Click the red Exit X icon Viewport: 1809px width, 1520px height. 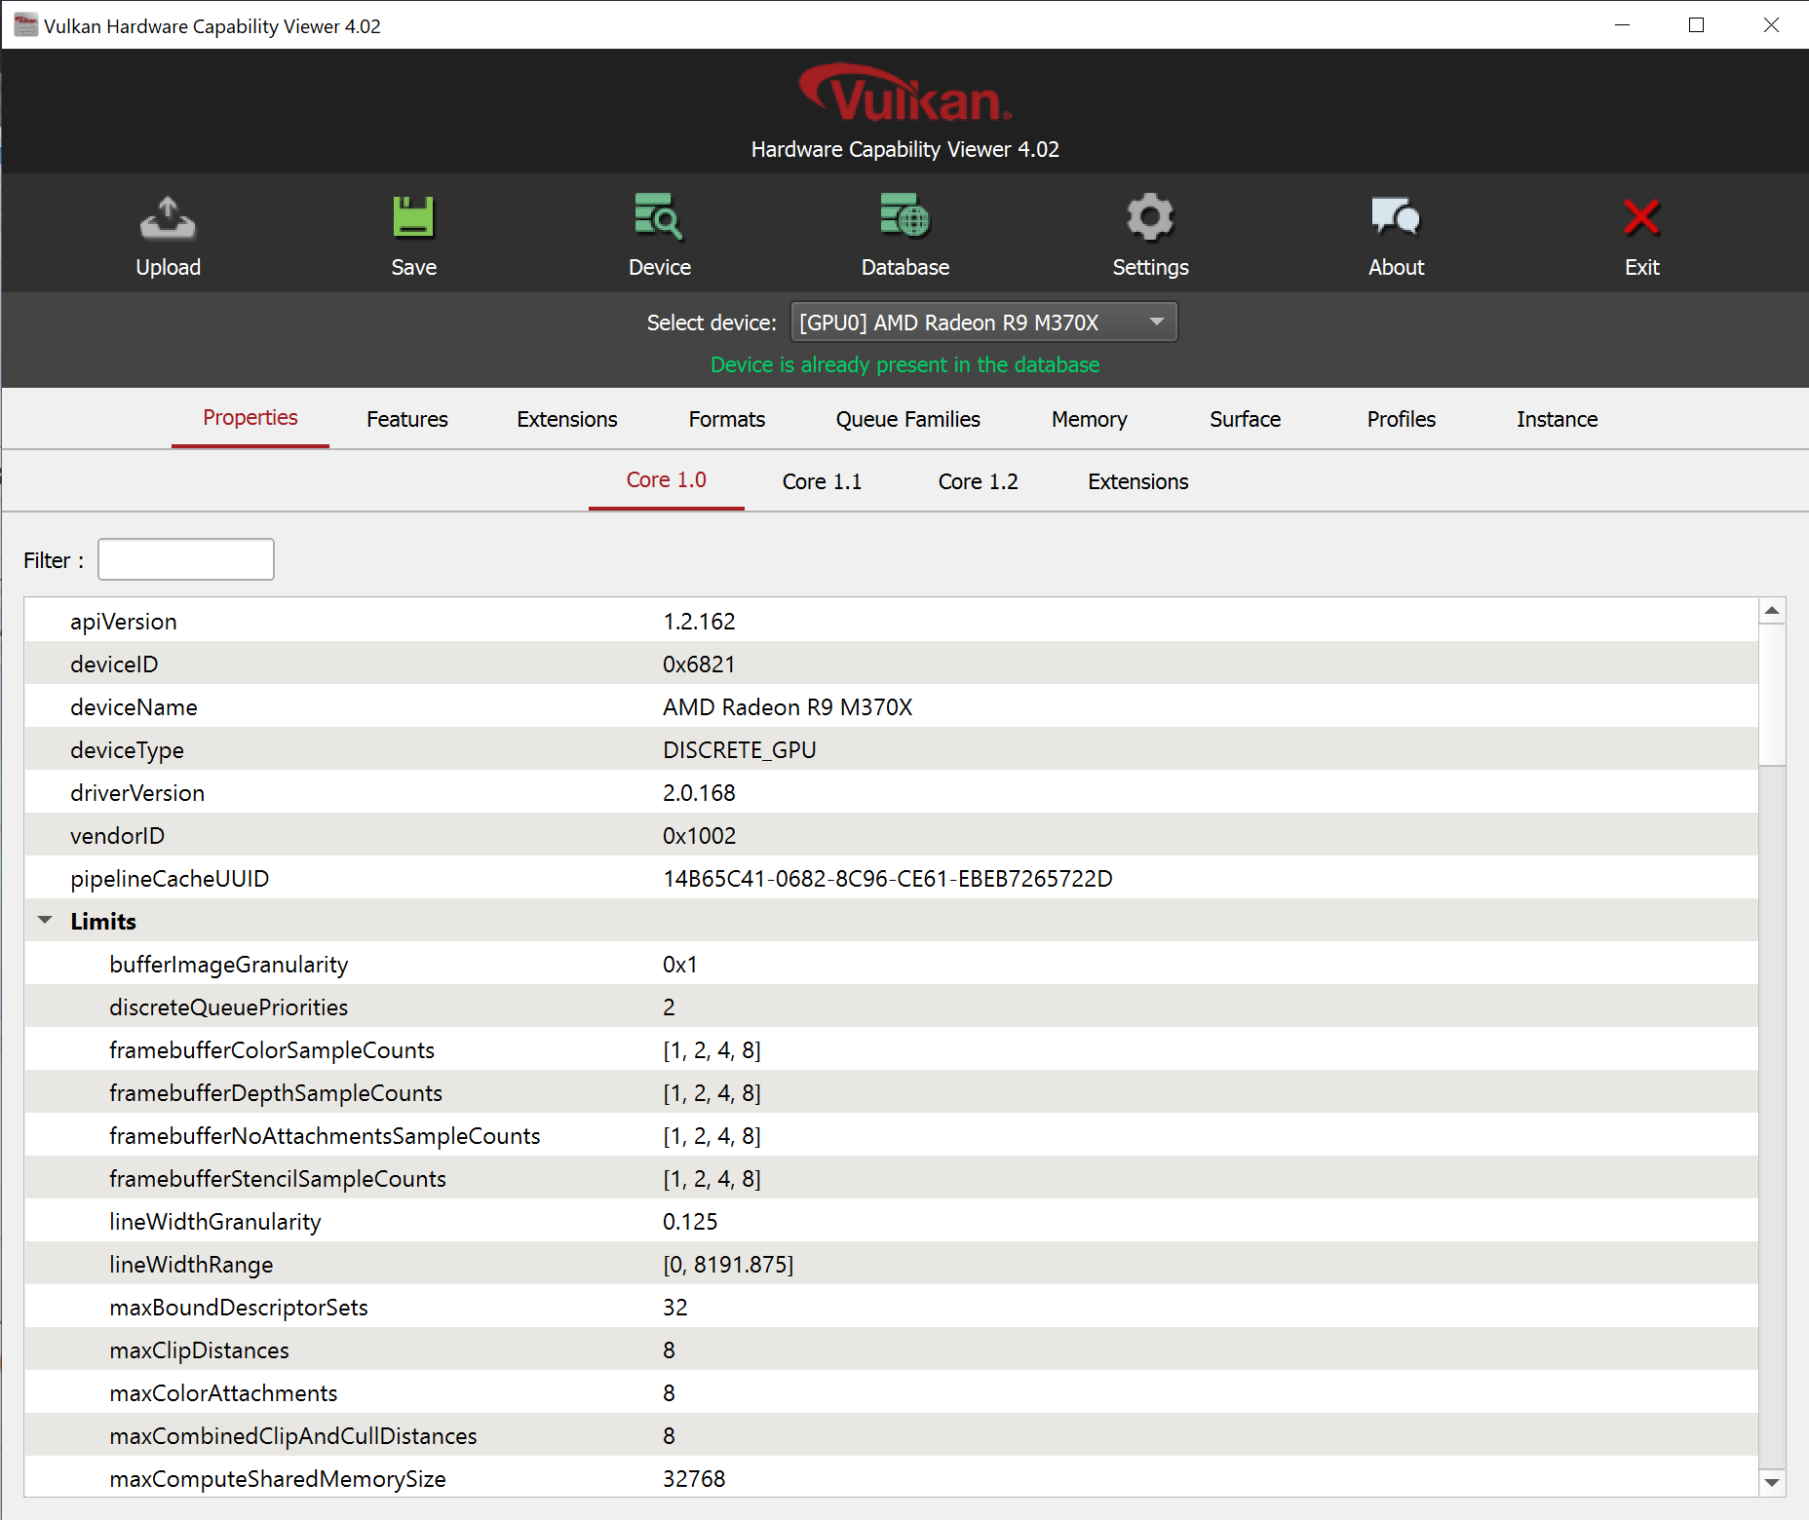point(1641,217)
